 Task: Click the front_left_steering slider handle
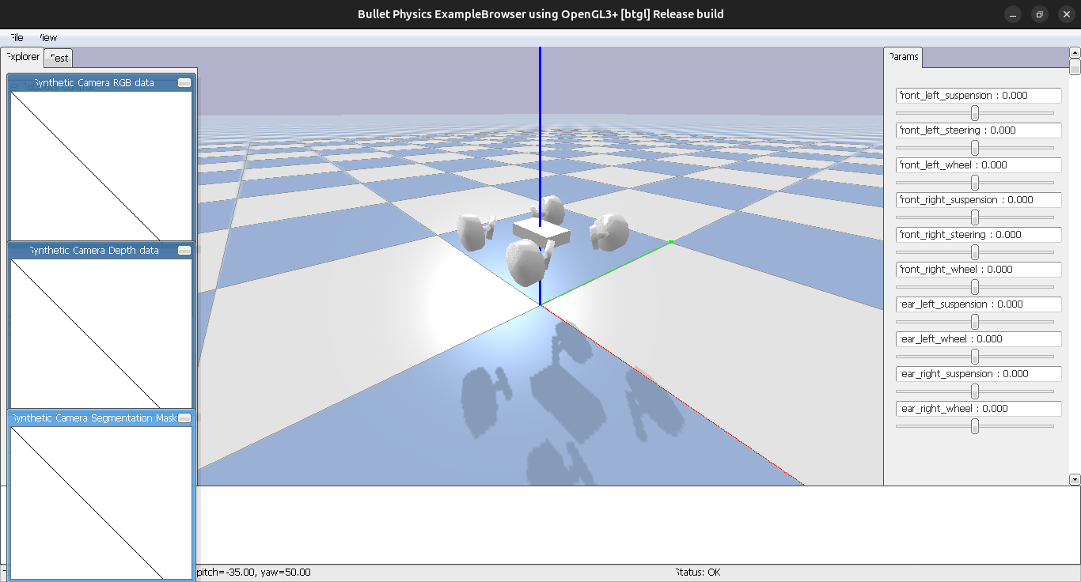(x=975, y=148)
